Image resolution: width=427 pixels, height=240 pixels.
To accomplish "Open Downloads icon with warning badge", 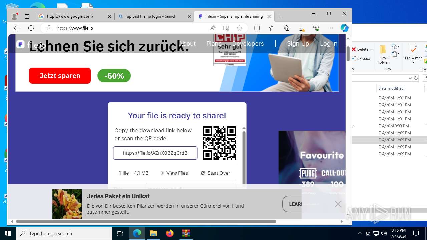I will click(301, 28).
